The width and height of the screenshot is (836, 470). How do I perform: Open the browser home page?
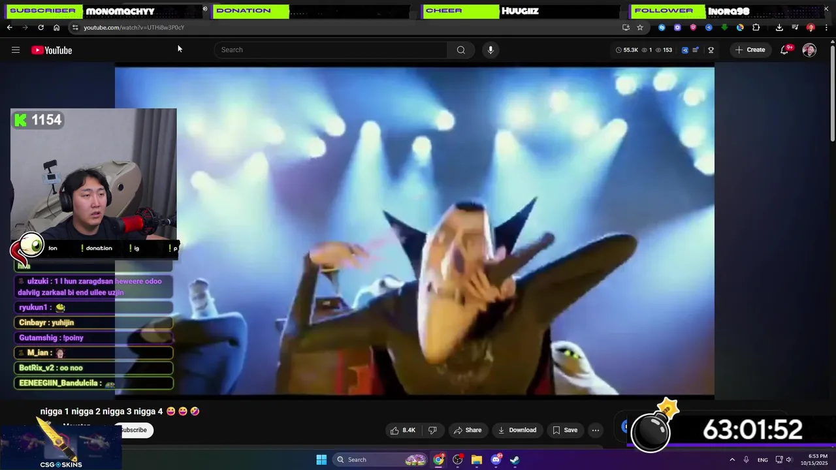pos(56,27)
